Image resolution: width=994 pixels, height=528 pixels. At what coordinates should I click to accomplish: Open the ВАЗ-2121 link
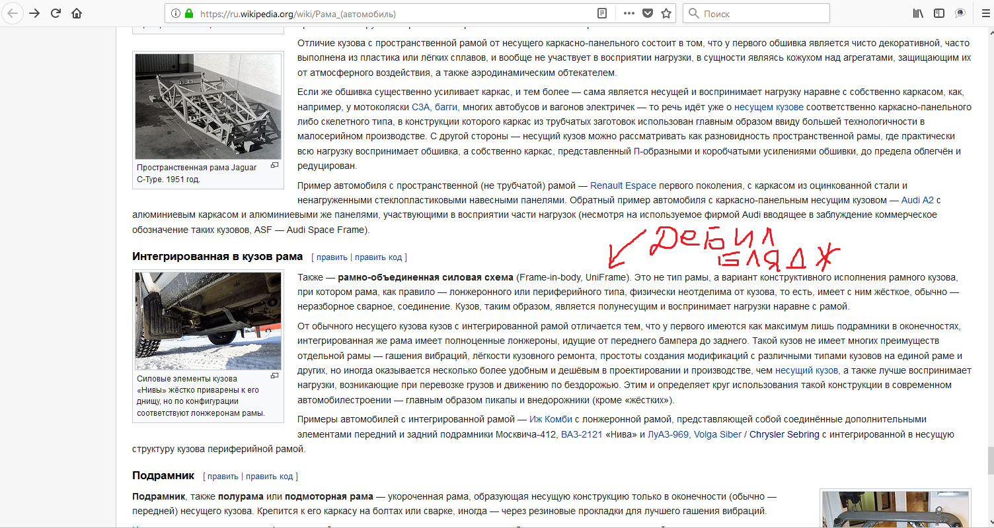click(x=582, y=434)
